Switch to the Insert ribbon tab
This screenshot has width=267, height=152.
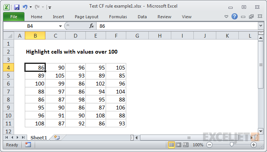tap(58, 17)
